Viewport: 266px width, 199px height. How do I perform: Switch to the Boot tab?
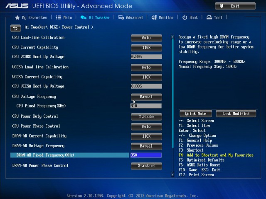pos(190,17)
